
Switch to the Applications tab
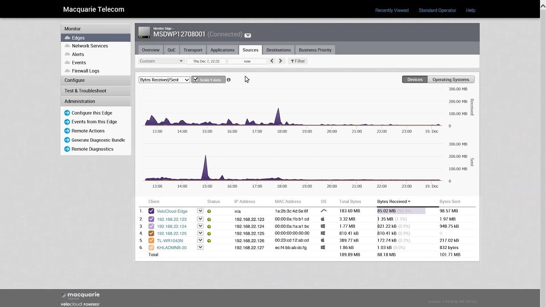click(x=222, y=50)
